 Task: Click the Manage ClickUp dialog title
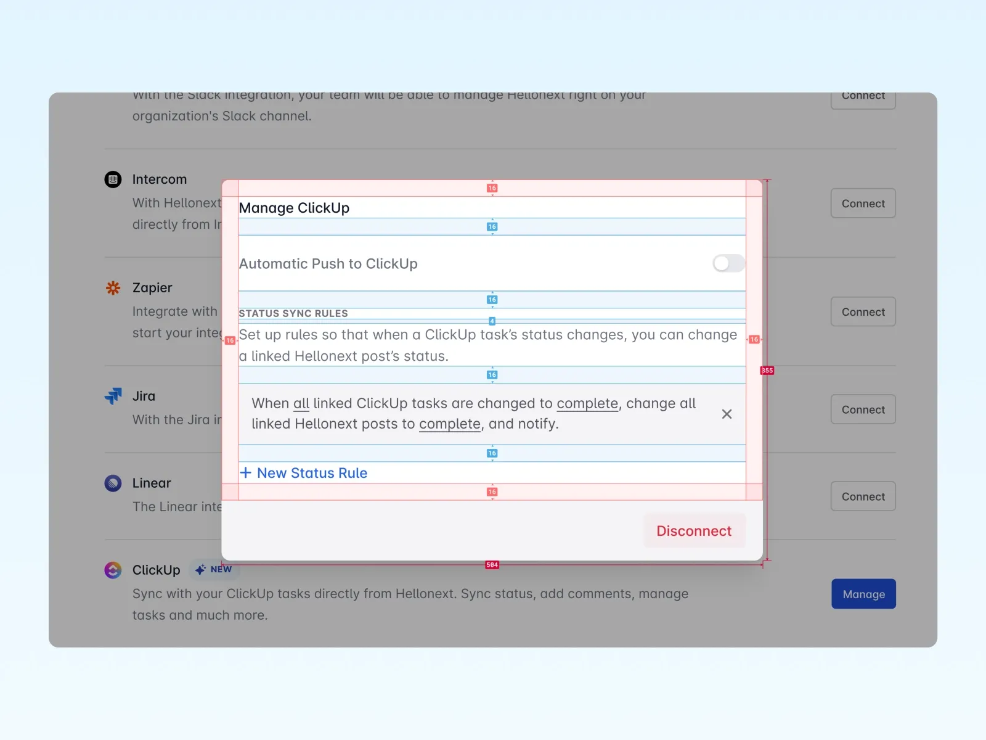[x=294, y=208]
